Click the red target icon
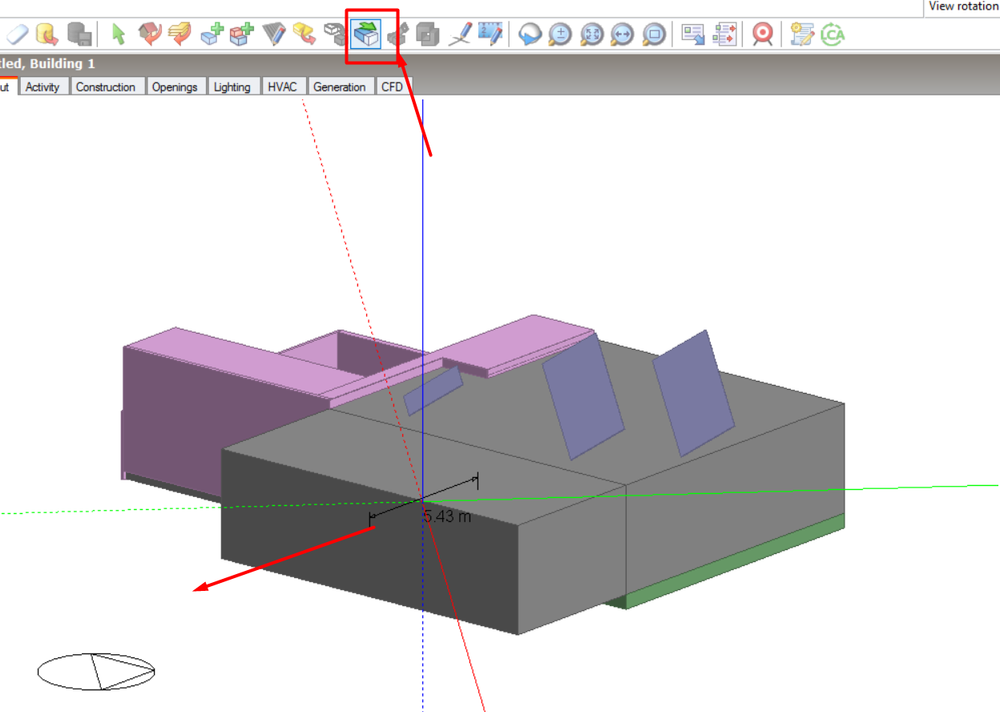Screen dimensions: 1000x712 point(763,34)
